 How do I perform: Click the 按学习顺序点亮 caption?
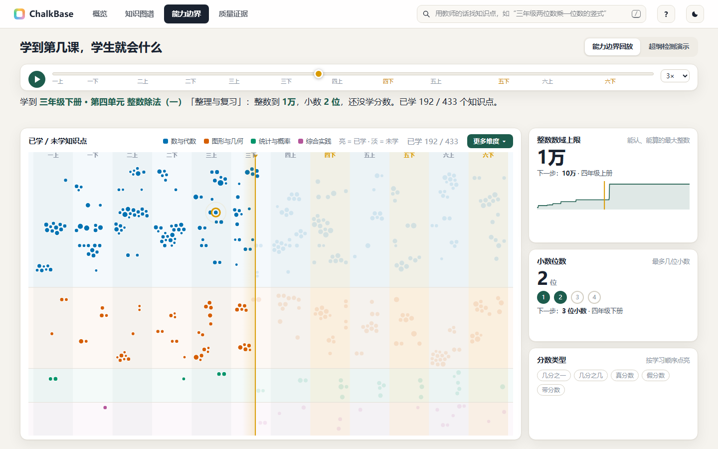point(668,360)
